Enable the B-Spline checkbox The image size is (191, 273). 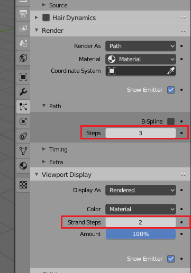(171, 121)
